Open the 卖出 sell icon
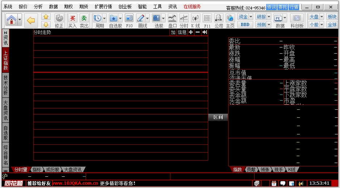This screenshot has width=340, height=188. click(x=84, y=18)
